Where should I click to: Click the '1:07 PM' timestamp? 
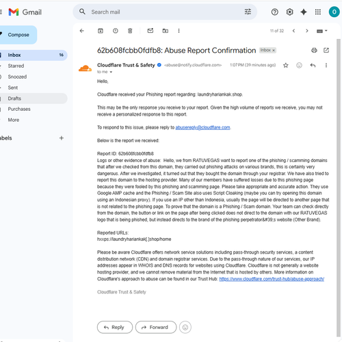click(252, 65)
